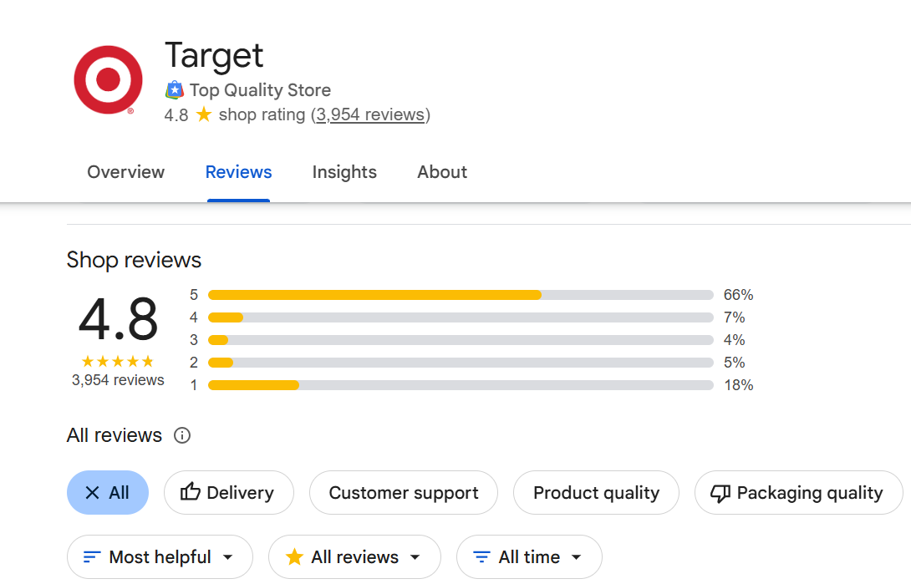911x584 pixels.
Task: Click the yellow star beside shop rating
Action: tap(203, 114)
